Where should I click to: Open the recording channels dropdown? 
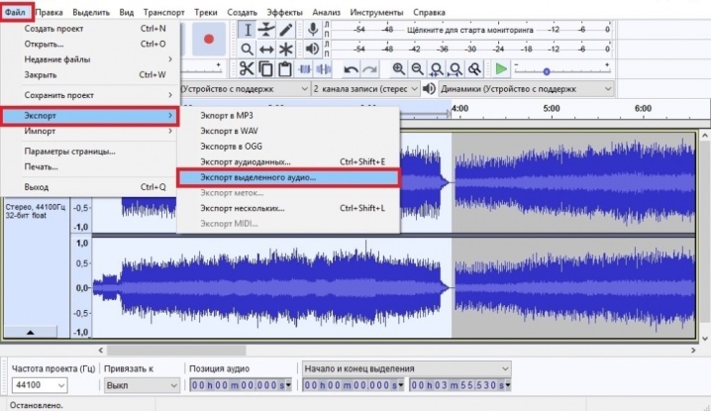365,89
